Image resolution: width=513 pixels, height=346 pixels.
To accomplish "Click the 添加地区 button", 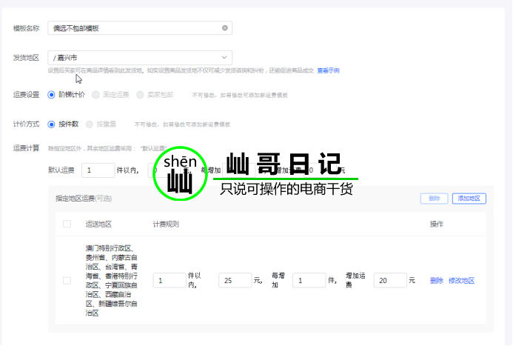I will tap(469, 199).
